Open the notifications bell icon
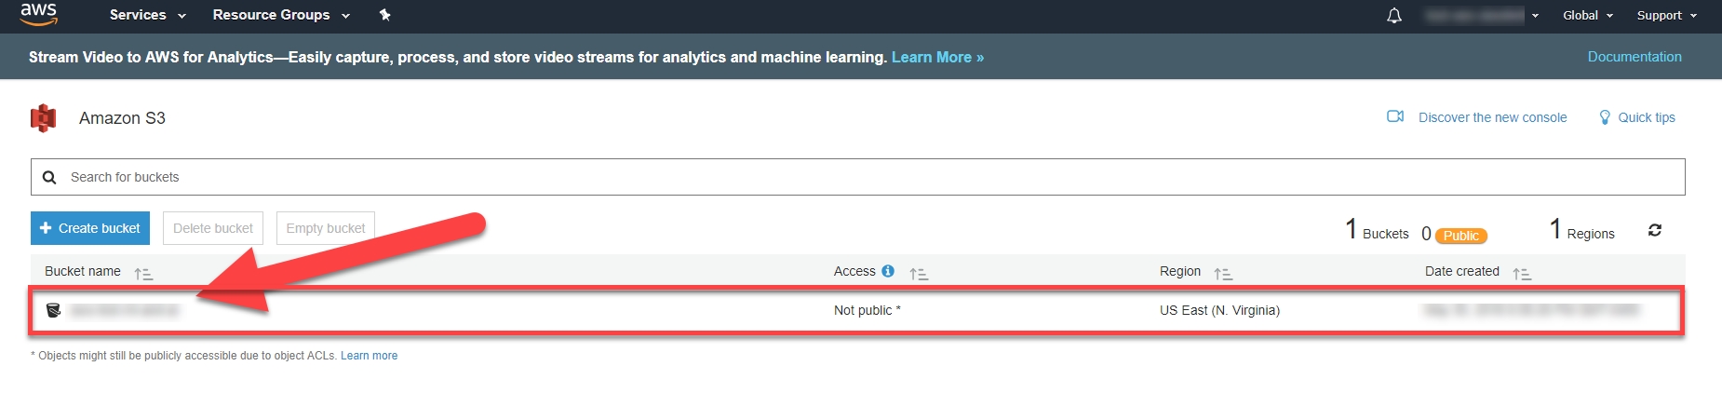Viewport: 1722px width, 393px height. point(1393,16)
